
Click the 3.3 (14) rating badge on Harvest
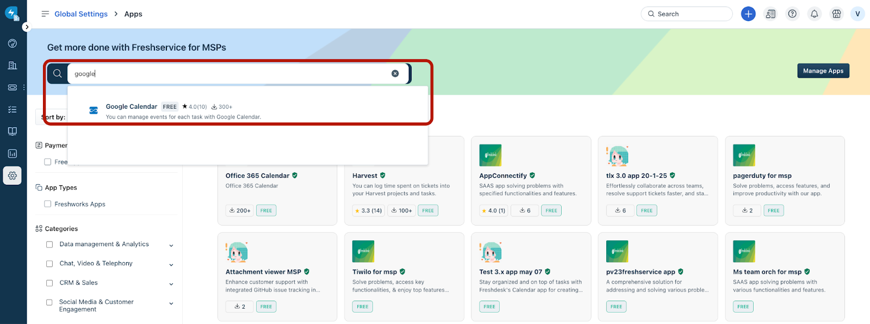[369, 210]
